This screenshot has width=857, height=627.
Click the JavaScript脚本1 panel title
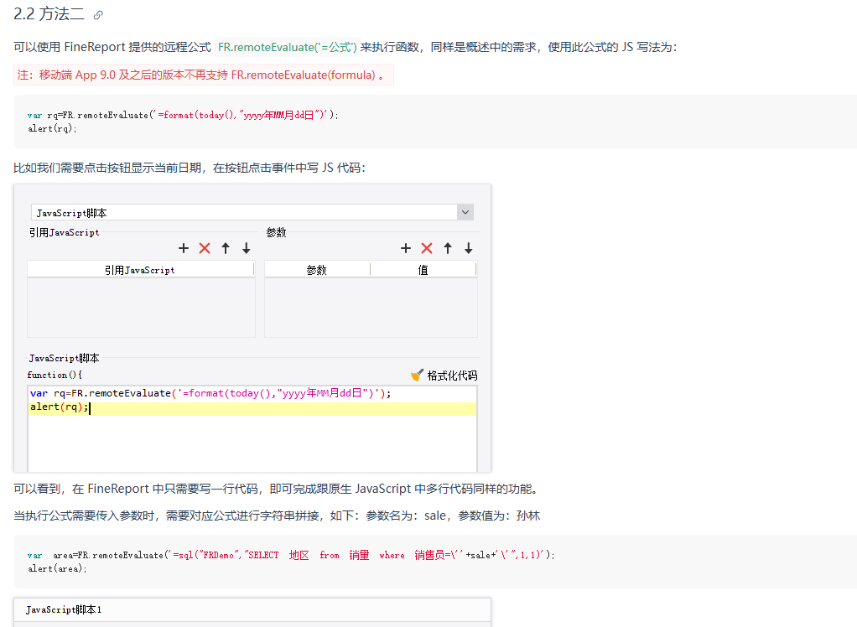click(x=64, y=609)
